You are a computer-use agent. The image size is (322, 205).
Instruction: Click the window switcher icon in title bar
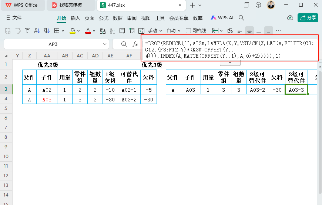(246, 5)
